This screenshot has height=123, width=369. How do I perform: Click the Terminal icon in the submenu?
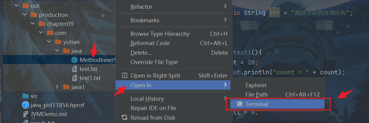239,104
